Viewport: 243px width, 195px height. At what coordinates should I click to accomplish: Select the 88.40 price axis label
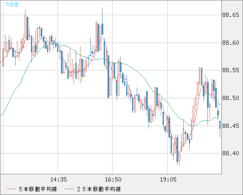(231, 153)
